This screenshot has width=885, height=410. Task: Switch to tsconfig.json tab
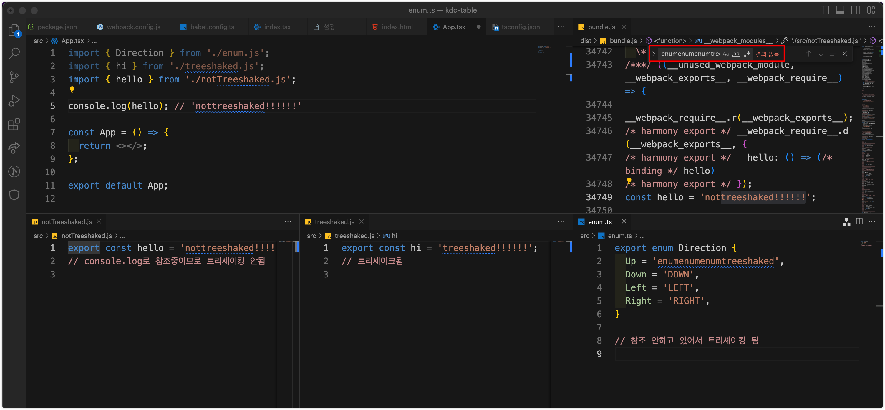pos(520,27)
